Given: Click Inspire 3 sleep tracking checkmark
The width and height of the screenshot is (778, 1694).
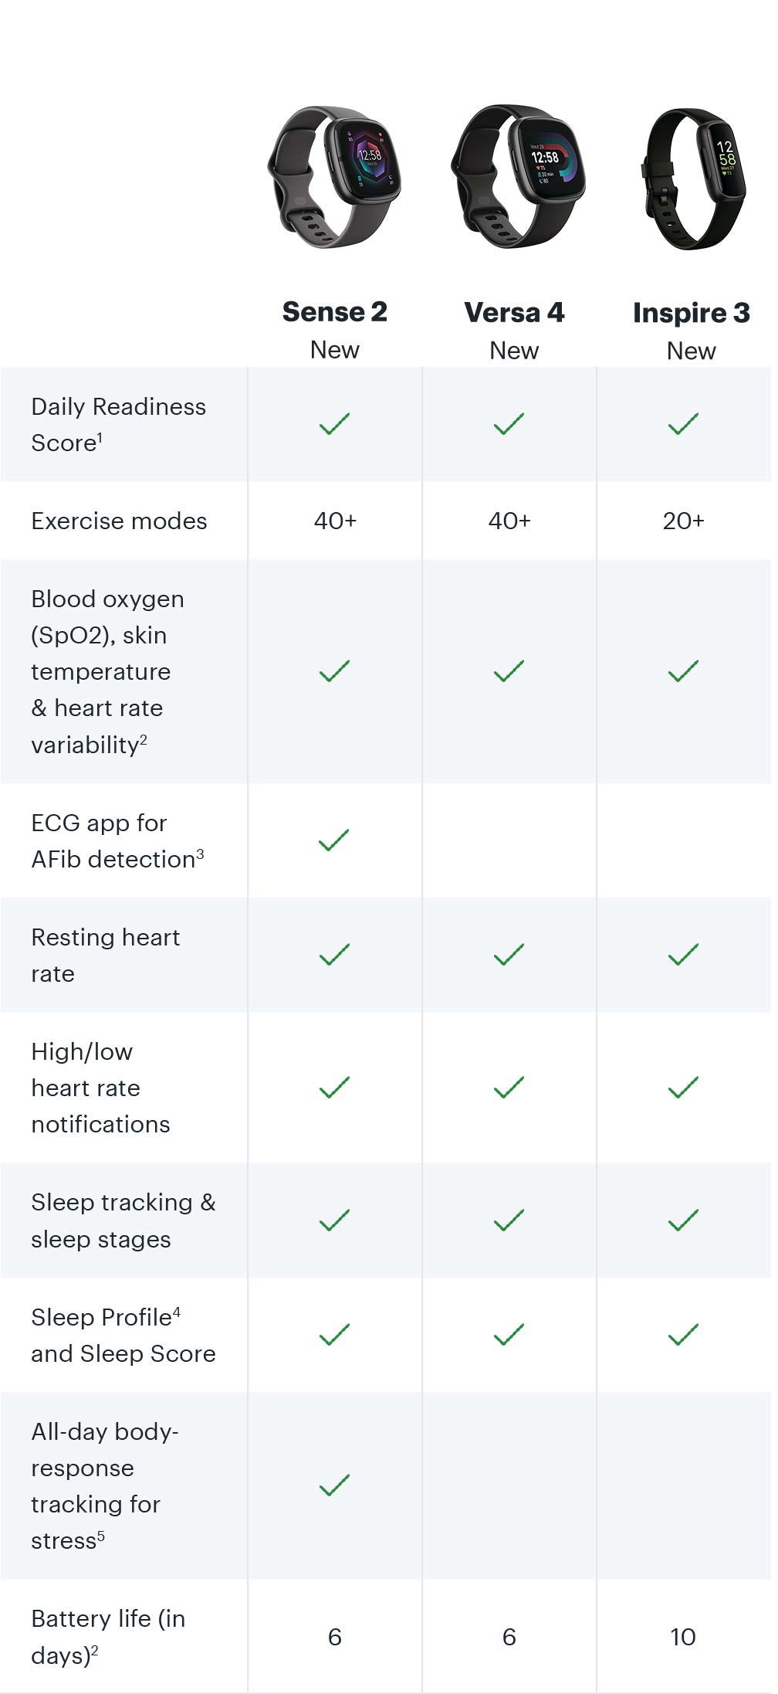Looking at the screenshot, I should point(683,1220).
